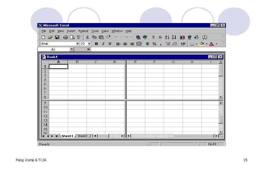This screenshot has width=263, height=172.
Task: Click the Insert Hyperlink globe icon
Action: (138, 37)
